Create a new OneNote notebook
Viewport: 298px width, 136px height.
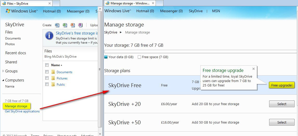pos(80,25)
